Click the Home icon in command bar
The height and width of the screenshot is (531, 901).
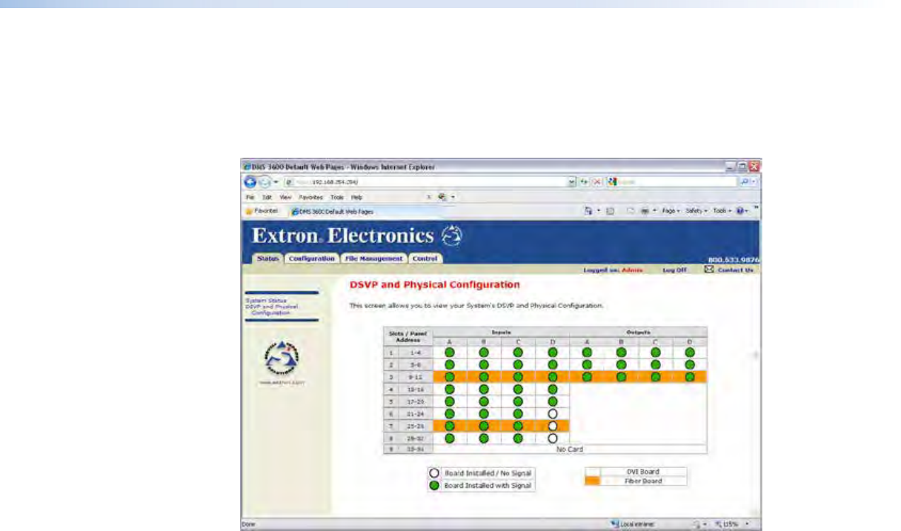tap(588, 211)
